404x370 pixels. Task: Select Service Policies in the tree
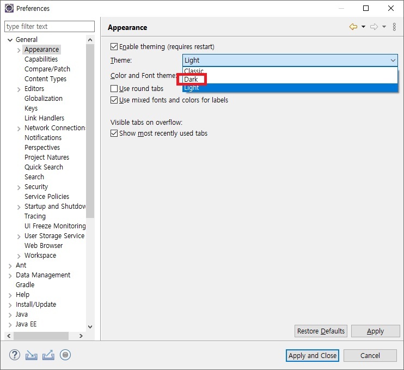pyautogui.click(x=47, y=197)
